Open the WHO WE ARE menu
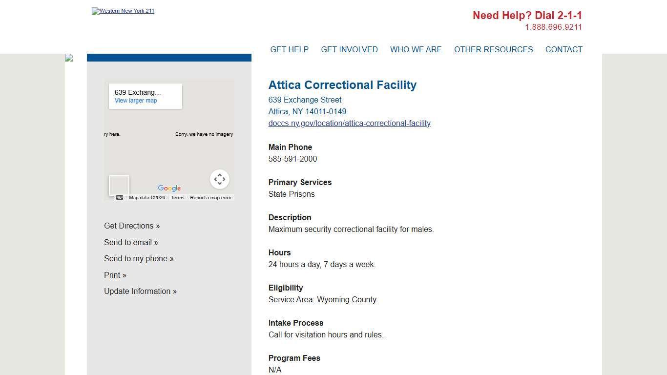The image size is (667, 375). click(x=416, y=49)
